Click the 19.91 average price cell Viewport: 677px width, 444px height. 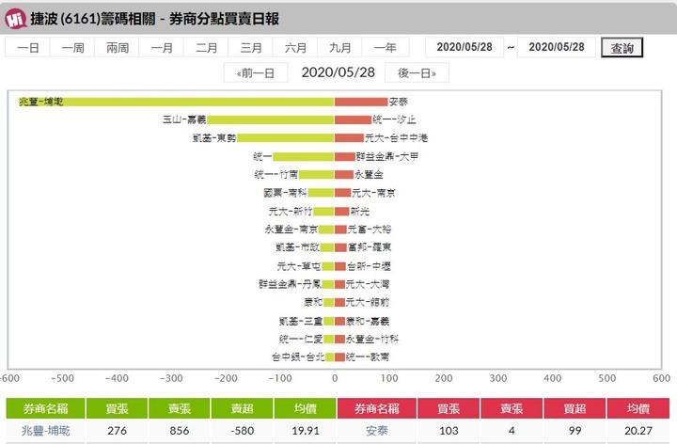point(306,431)
